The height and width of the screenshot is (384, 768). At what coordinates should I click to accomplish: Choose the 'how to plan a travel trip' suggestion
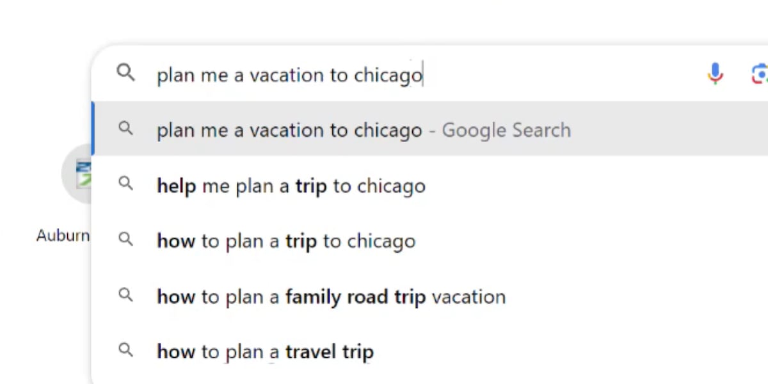point(265,352)
